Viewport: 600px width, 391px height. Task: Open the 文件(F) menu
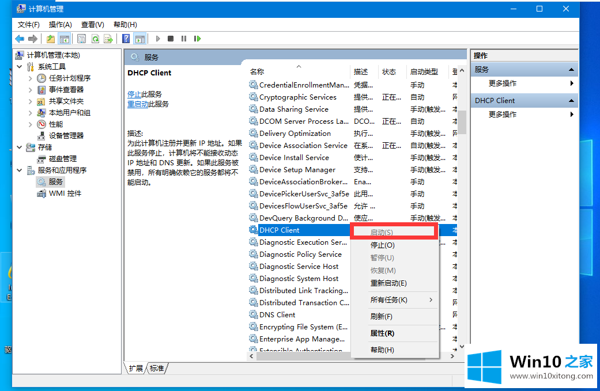coord(29,24)
